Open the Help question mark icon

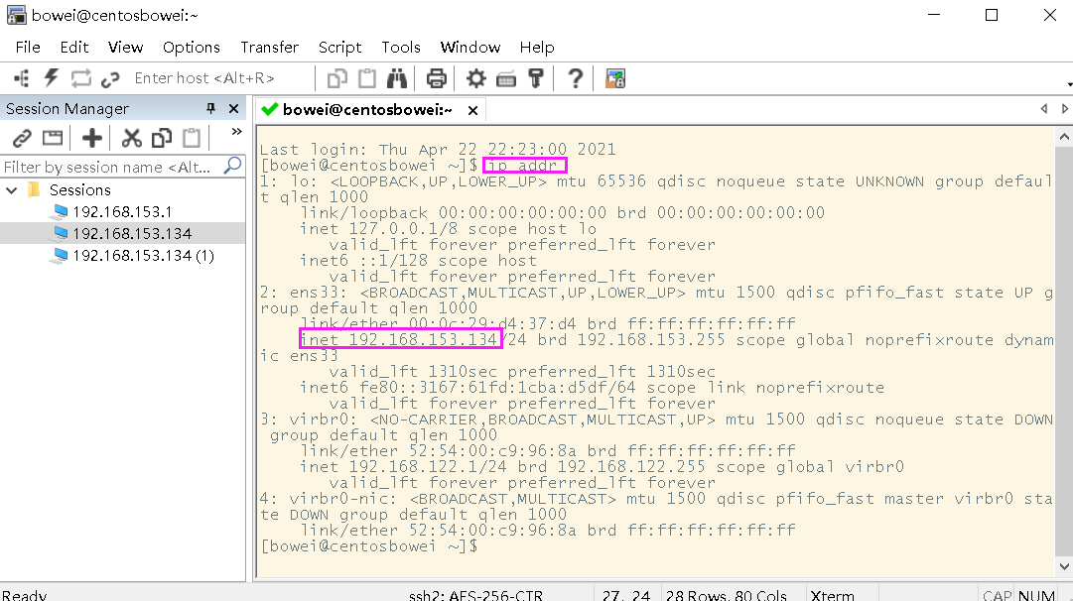[574, 77]
